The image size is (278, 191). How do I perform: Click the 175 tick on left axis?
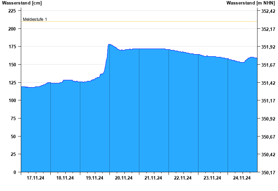pyautogui.click(x=12, y=47)
